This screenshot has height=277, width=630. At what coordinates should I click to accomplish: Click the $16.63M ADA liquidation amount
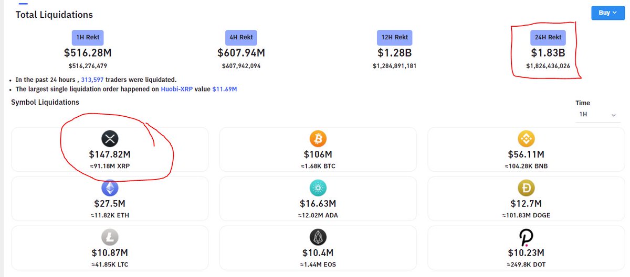[x=318, y=203]
